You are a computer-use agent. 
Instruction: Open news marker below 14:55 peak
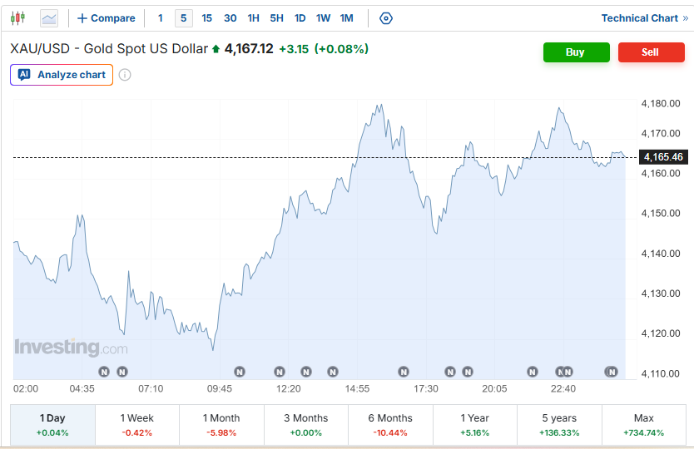(404, 372)
